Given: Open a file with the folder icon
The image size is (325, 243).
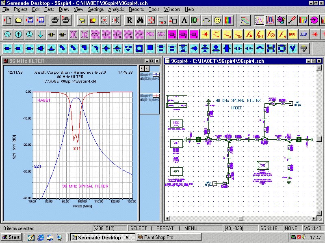Looking at the screenshot, I should pos(19,20).
